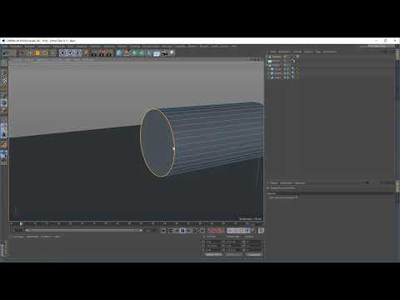Select the Pen spline tool
The width and height of the screenshot is (400, 300).
click(127, 52)
